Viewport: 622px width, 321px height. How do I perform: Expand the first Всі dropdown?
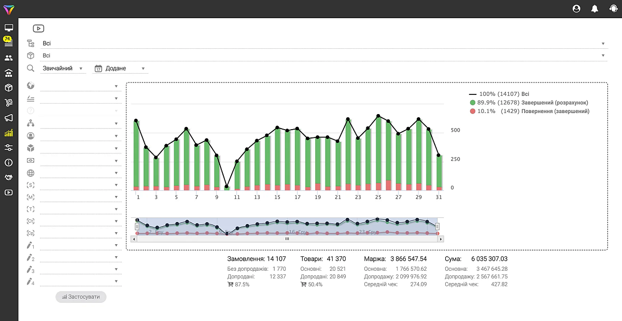324,44
